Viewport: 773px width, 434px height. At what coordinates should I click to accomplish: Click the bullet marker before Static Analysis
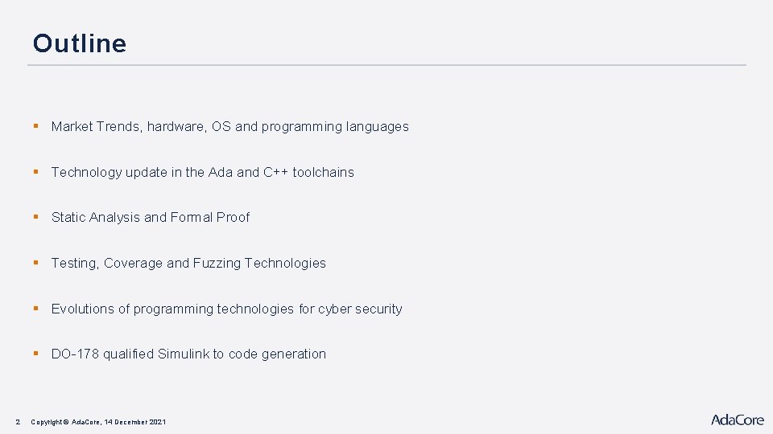pos(36,217)
